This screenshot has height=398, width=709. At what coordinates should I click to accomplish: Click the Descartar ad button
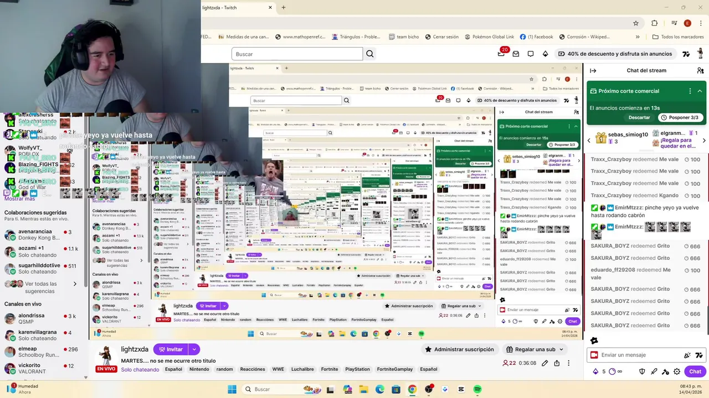[639, 118]
